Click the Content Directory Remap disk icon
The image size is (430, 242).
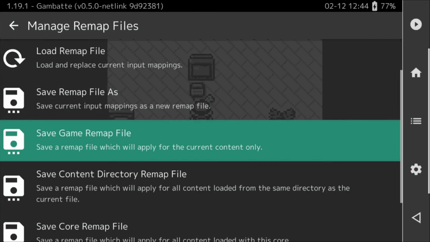click(x=14, y=187)
